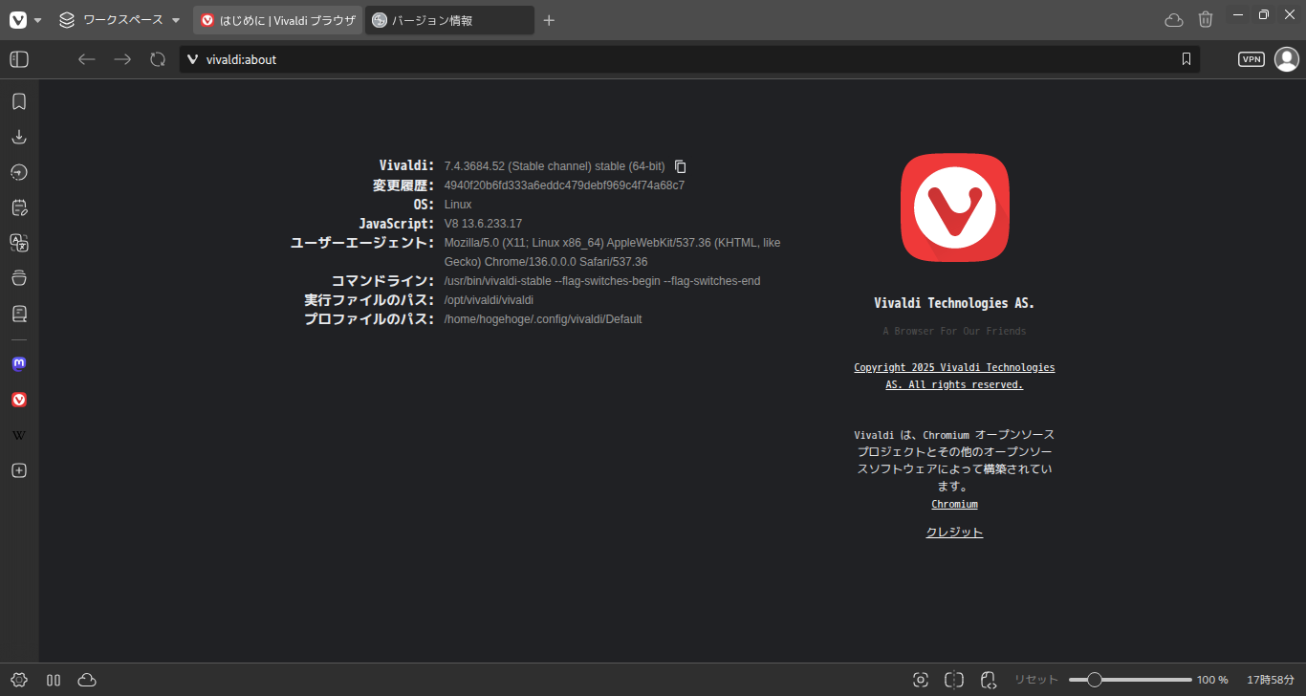Open the Downloads panel in the sidebar

pos(19,137)
